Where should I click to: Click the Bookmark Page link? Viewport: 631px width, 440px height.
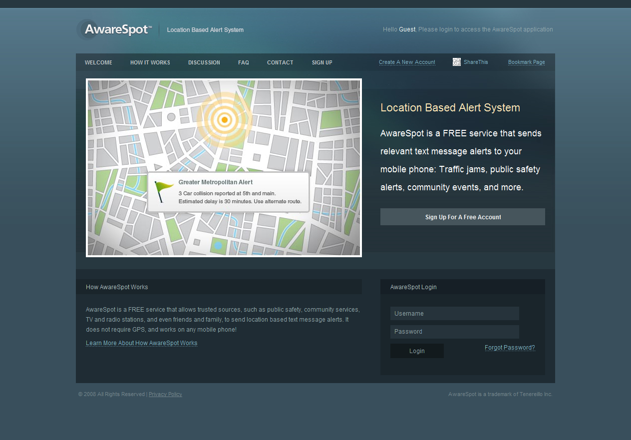click(x=527, y=62)
